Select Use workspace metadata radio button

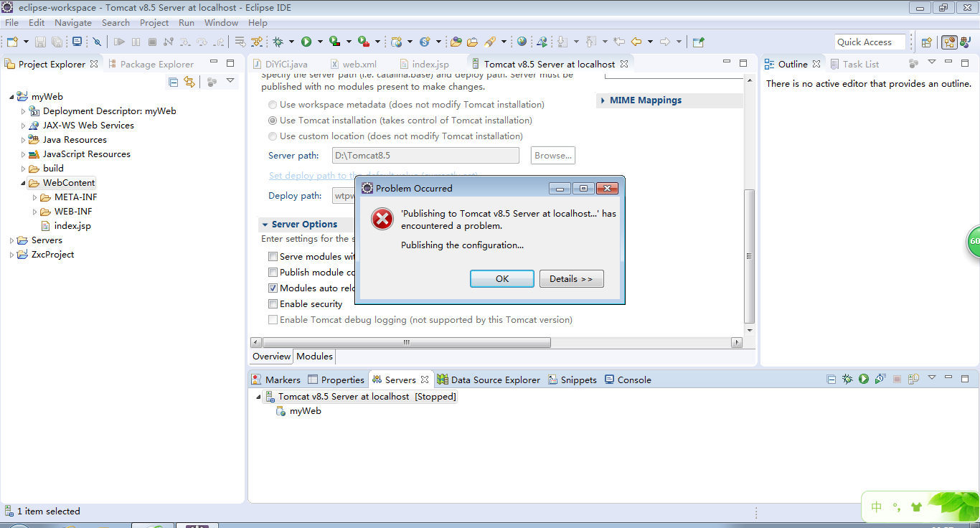tap(273, 105)
